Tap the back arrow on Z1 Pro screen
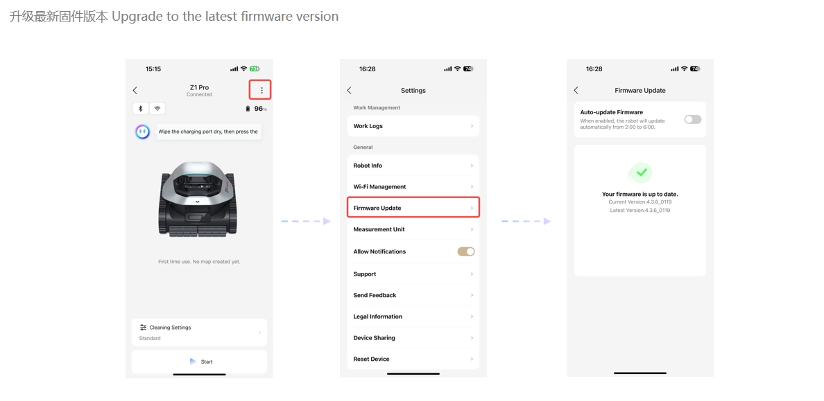Screen dimensions: 824x401 point(135,90)
